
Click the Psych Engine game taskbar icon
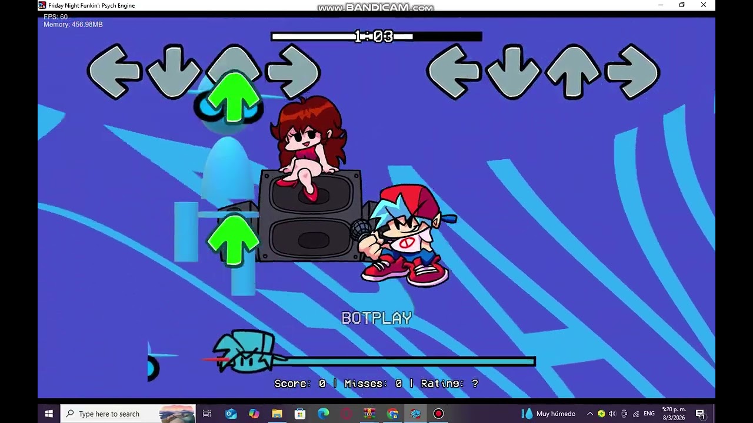pyautogui.click(x=415, y=414)
